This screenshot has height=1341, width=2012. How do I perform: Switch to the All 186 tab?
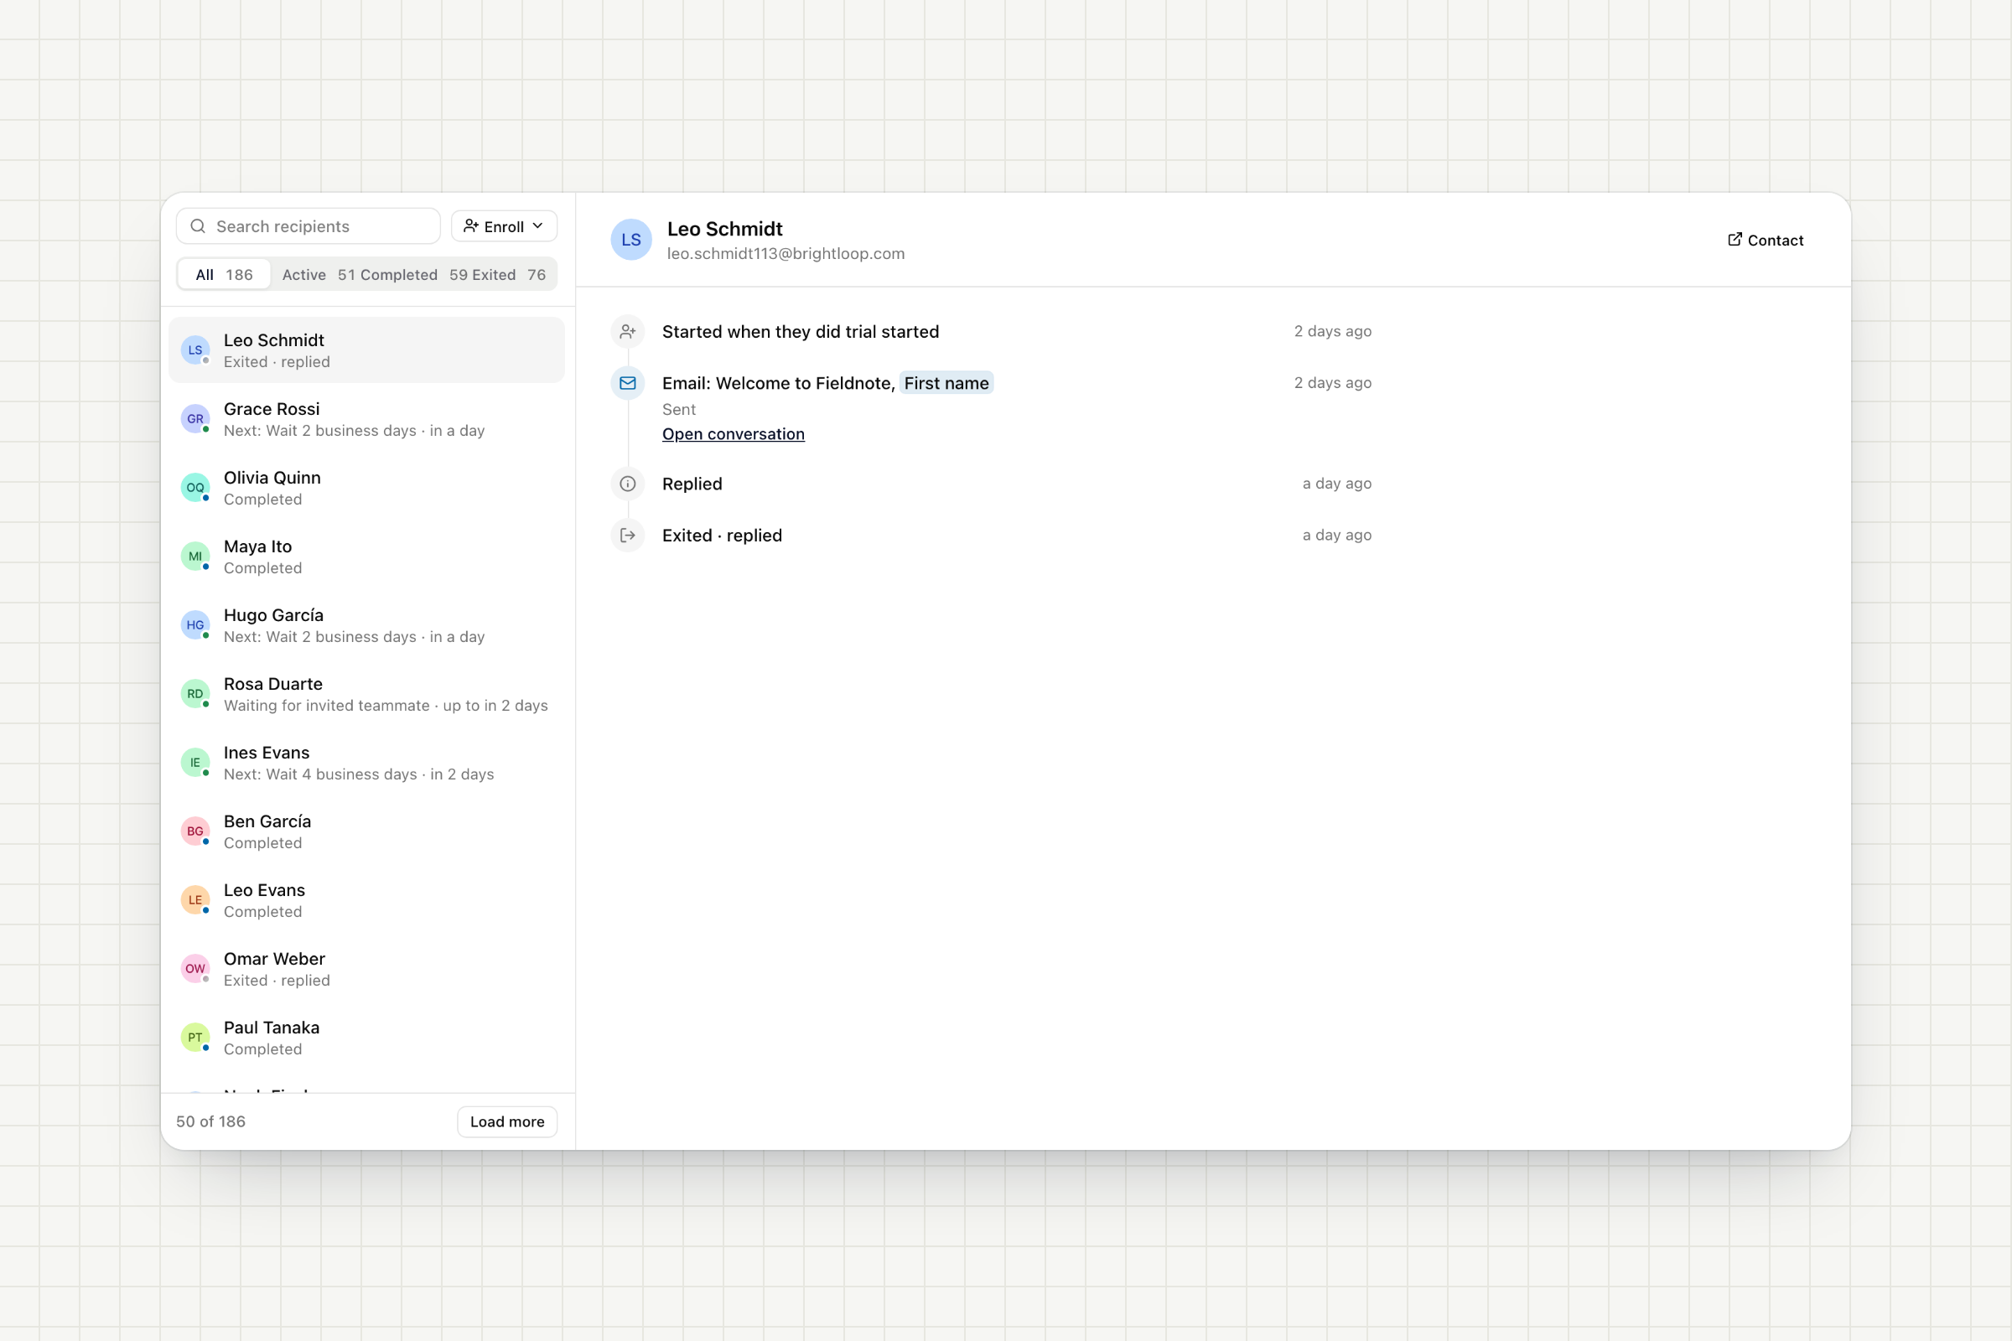click(224, 275)
